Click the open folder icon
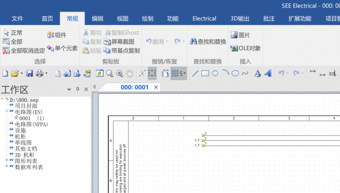Screen dimensions: 340x193 click(x=14, y=74)
